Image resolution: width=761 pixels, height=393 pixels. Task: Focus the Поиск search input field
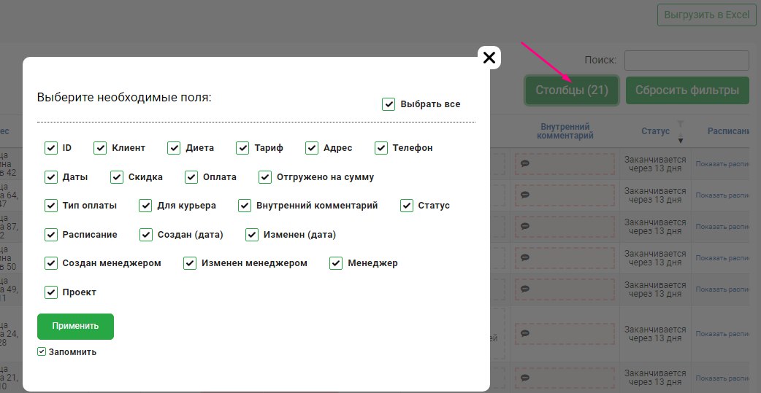click(687, 60)
